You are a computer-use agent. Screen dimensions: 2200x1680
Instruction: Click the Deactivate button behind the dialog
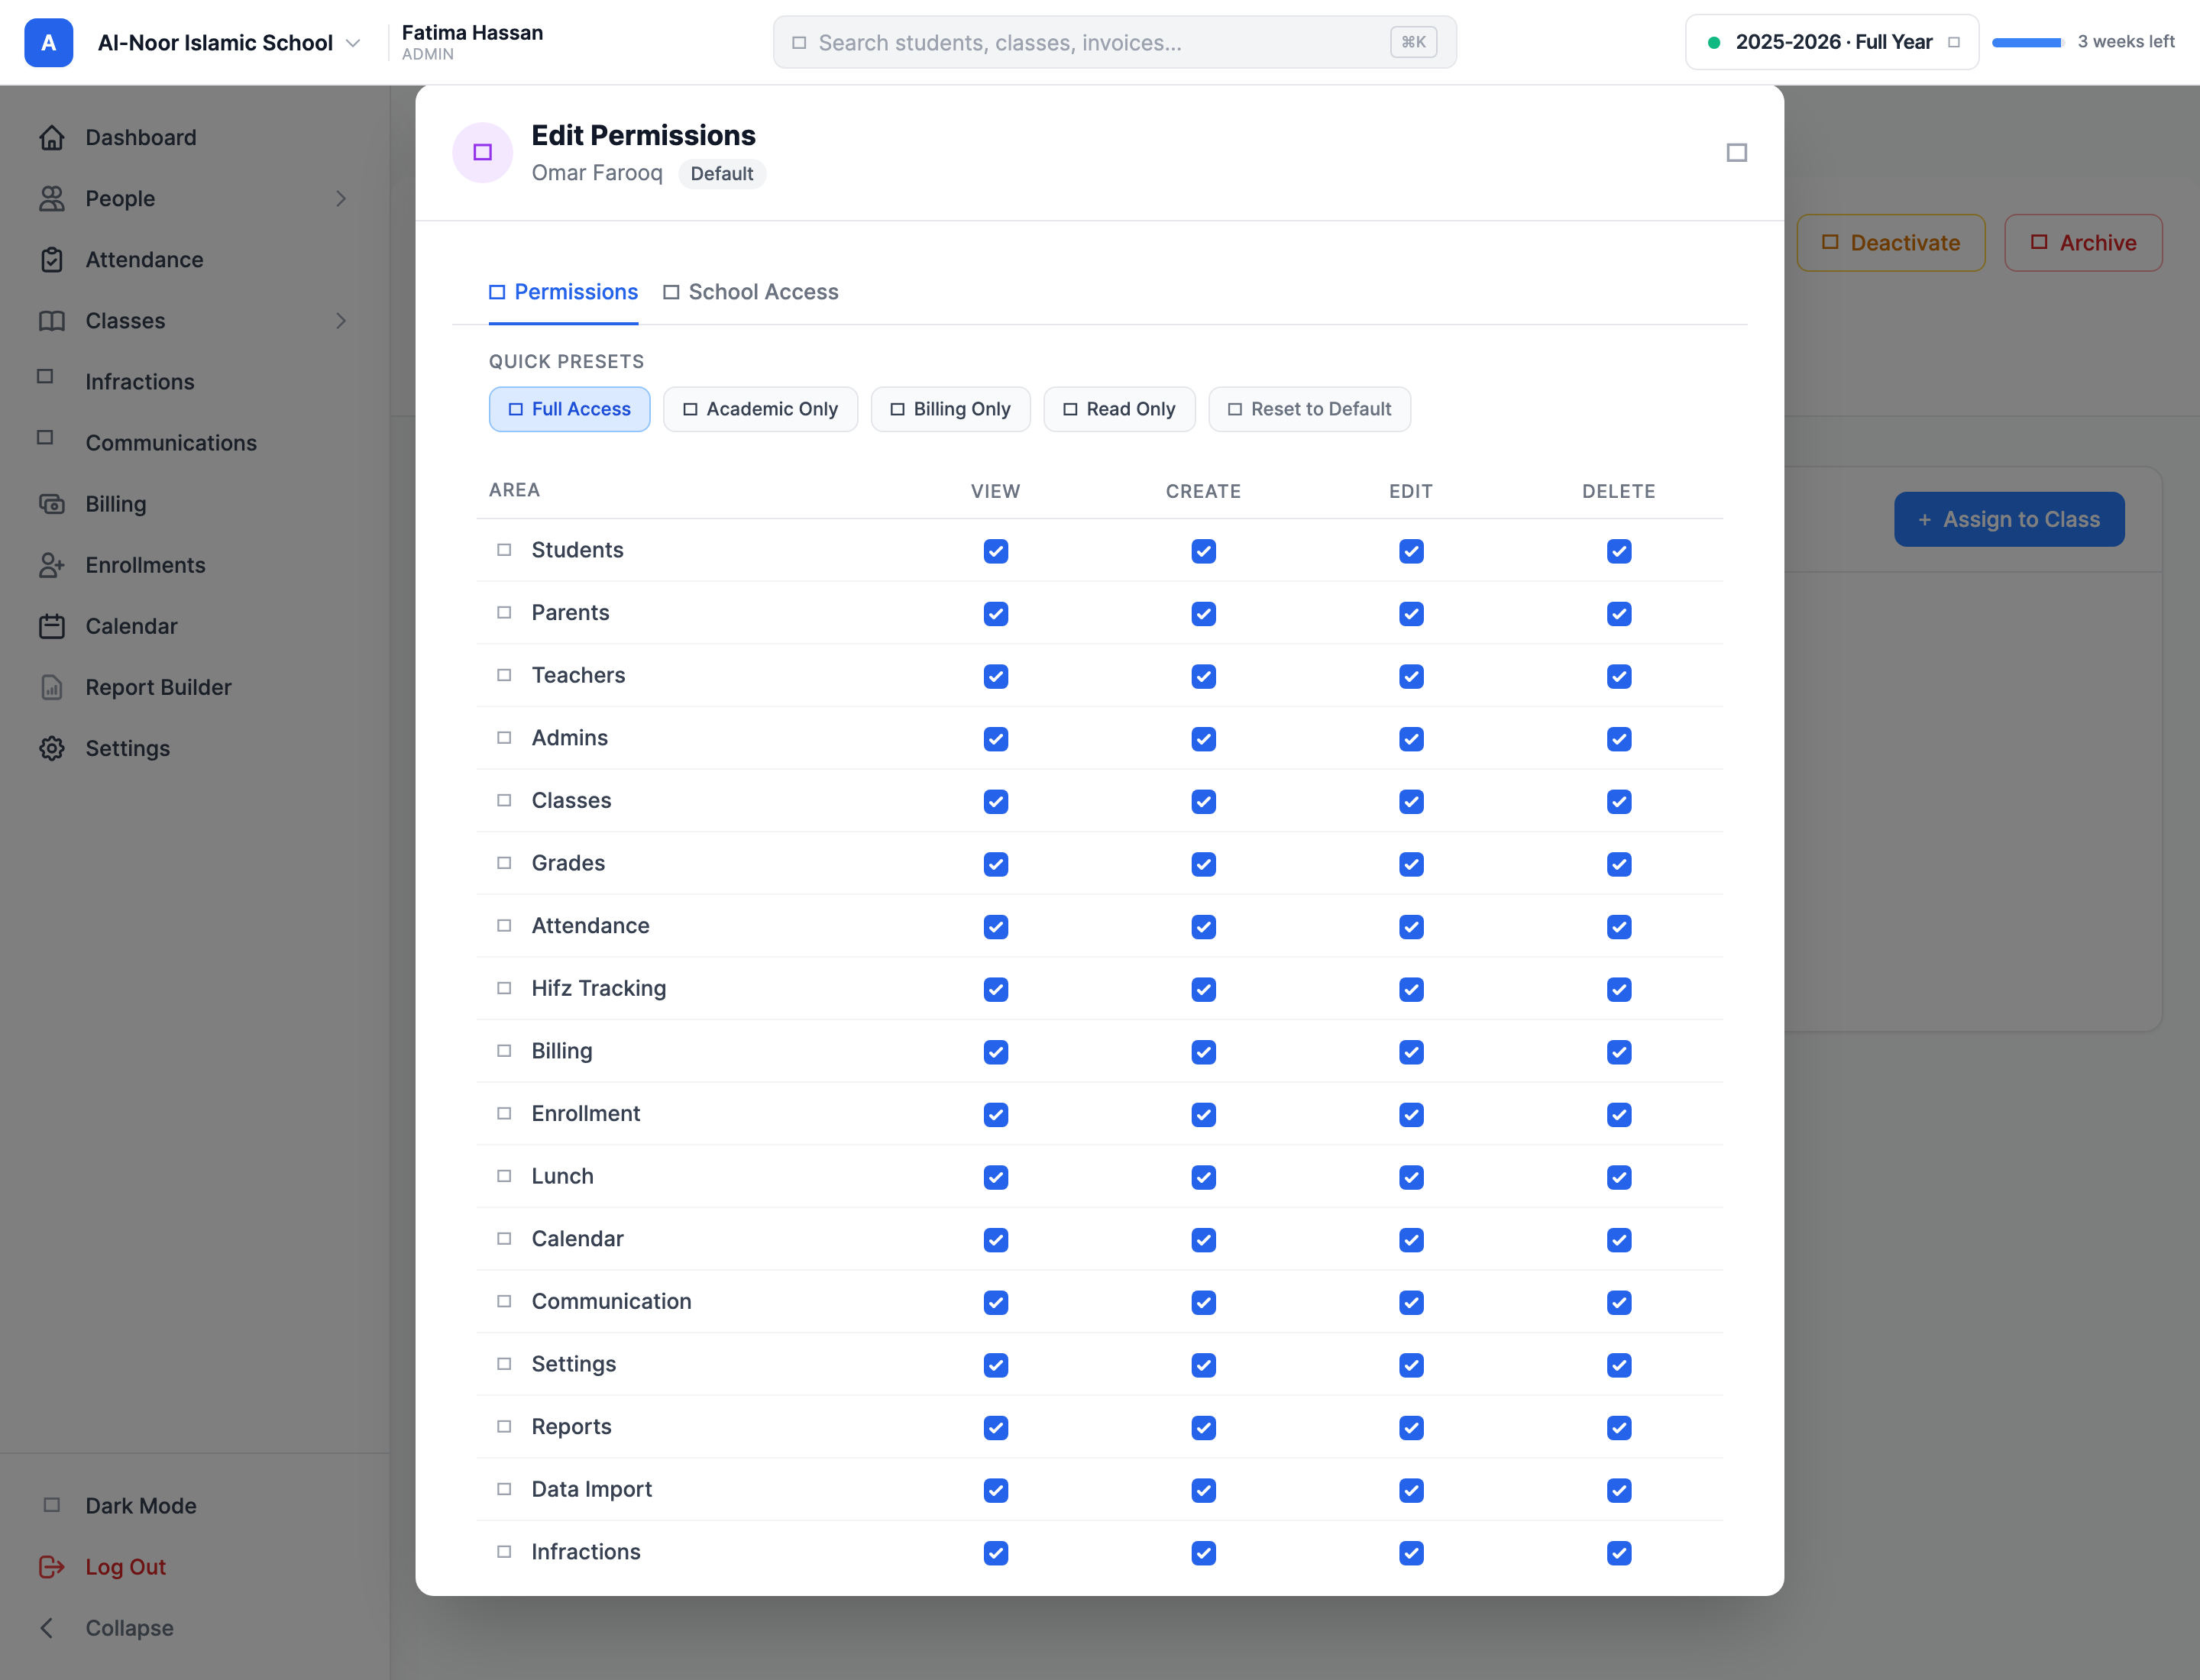[x=1891, y=243]
